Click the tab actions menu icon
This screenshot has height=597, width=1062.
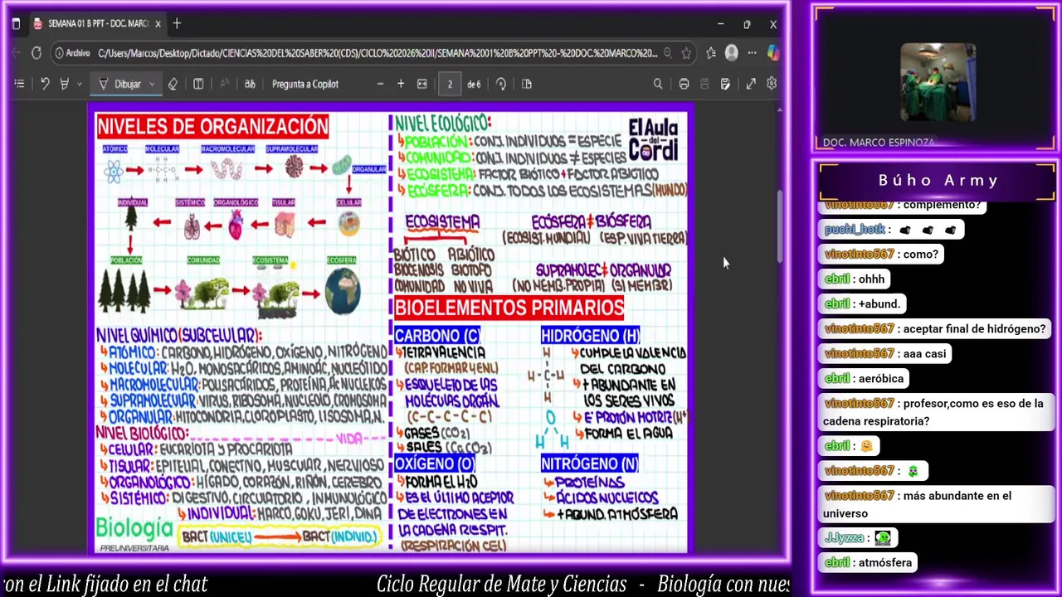pyautogui.click(x=16, y=24)
